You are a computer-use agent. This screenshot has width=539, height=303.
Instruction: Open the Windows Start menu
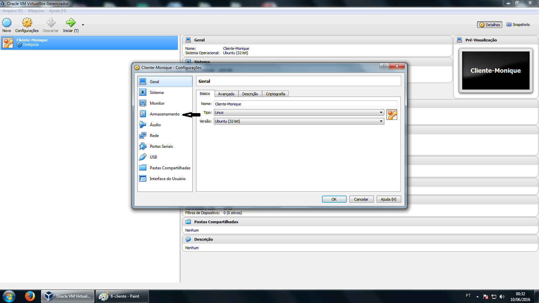click(9, 296)
